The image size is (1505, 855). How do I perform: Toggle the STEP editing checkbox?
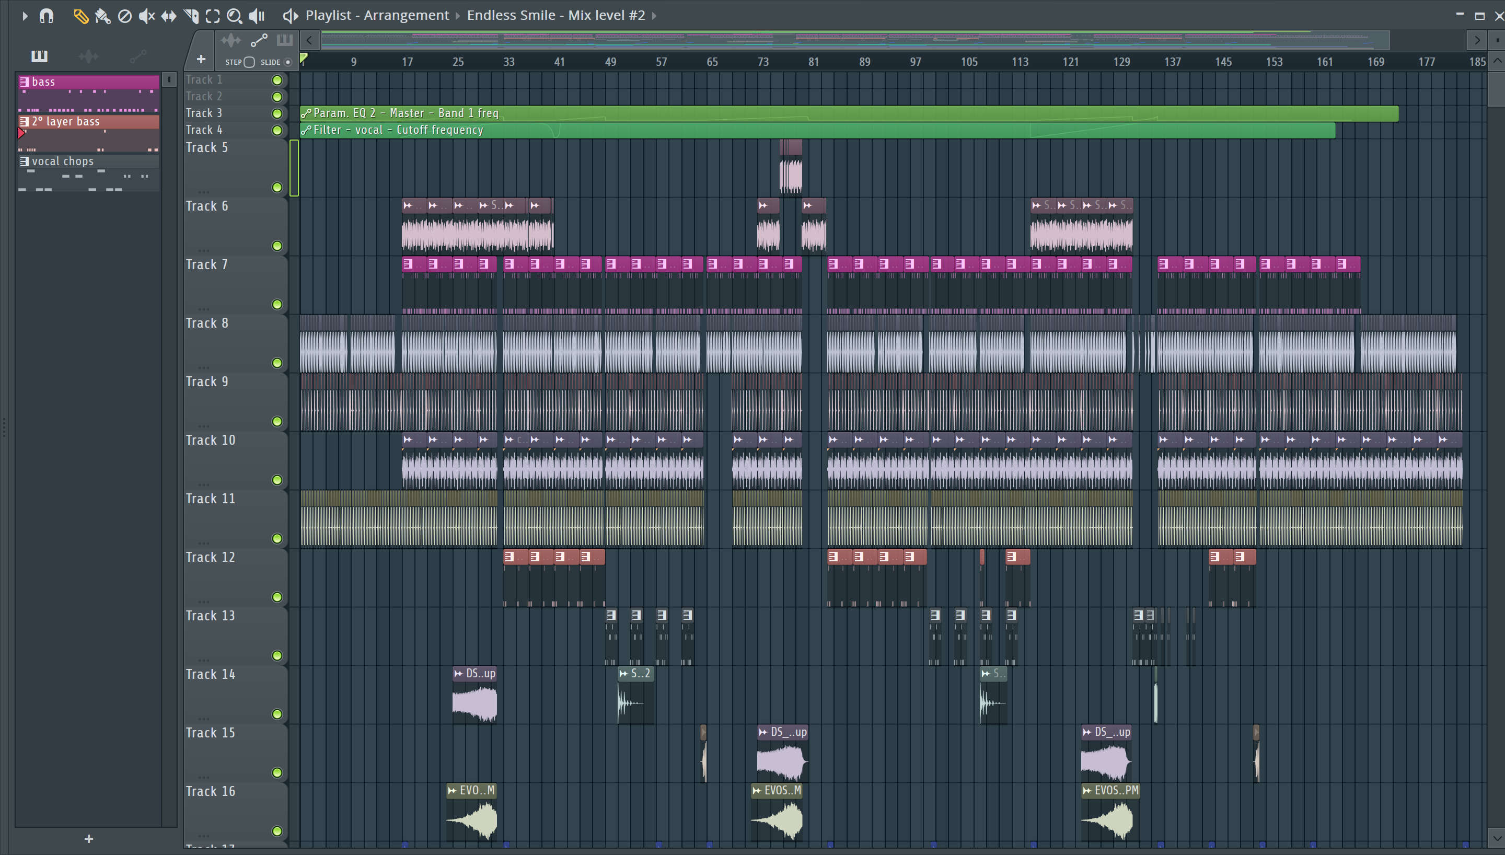pyautogui.click(x=249, y=62)
